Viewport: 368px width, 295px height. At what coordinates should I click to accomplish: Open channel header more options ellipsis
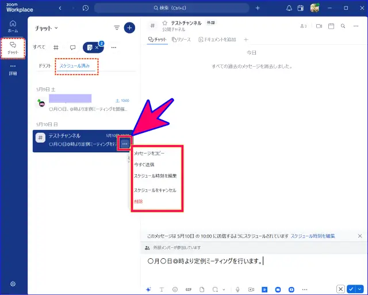tap(356, 26)
